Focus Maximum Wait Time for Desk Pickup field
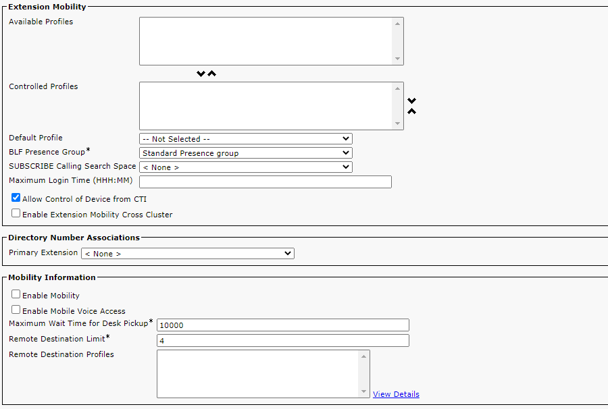 [x=282, y=325]
